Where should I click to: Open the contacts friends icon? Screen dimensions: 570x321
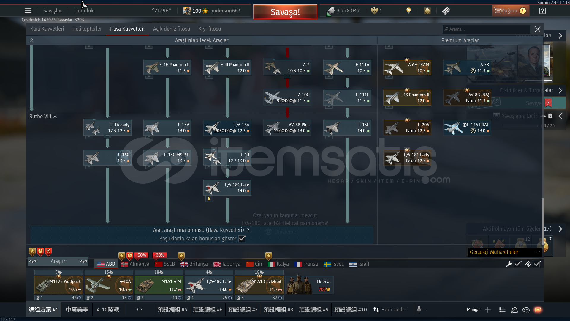pyautogui.click(x=514, y=310)
